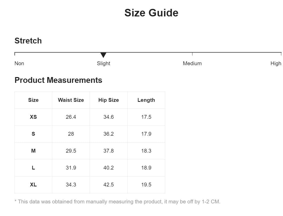The height and width of the screenshot is (216, 283).
Task: Click the Product Measurements heading
Action: point(58,80)
